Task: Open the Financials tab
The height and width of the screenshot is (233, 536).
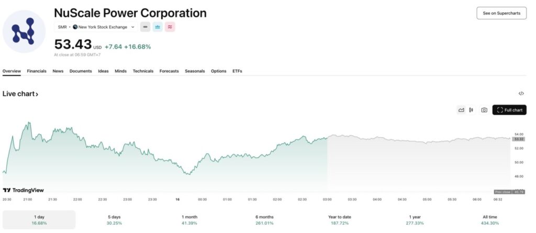Action: coord(37,71)
